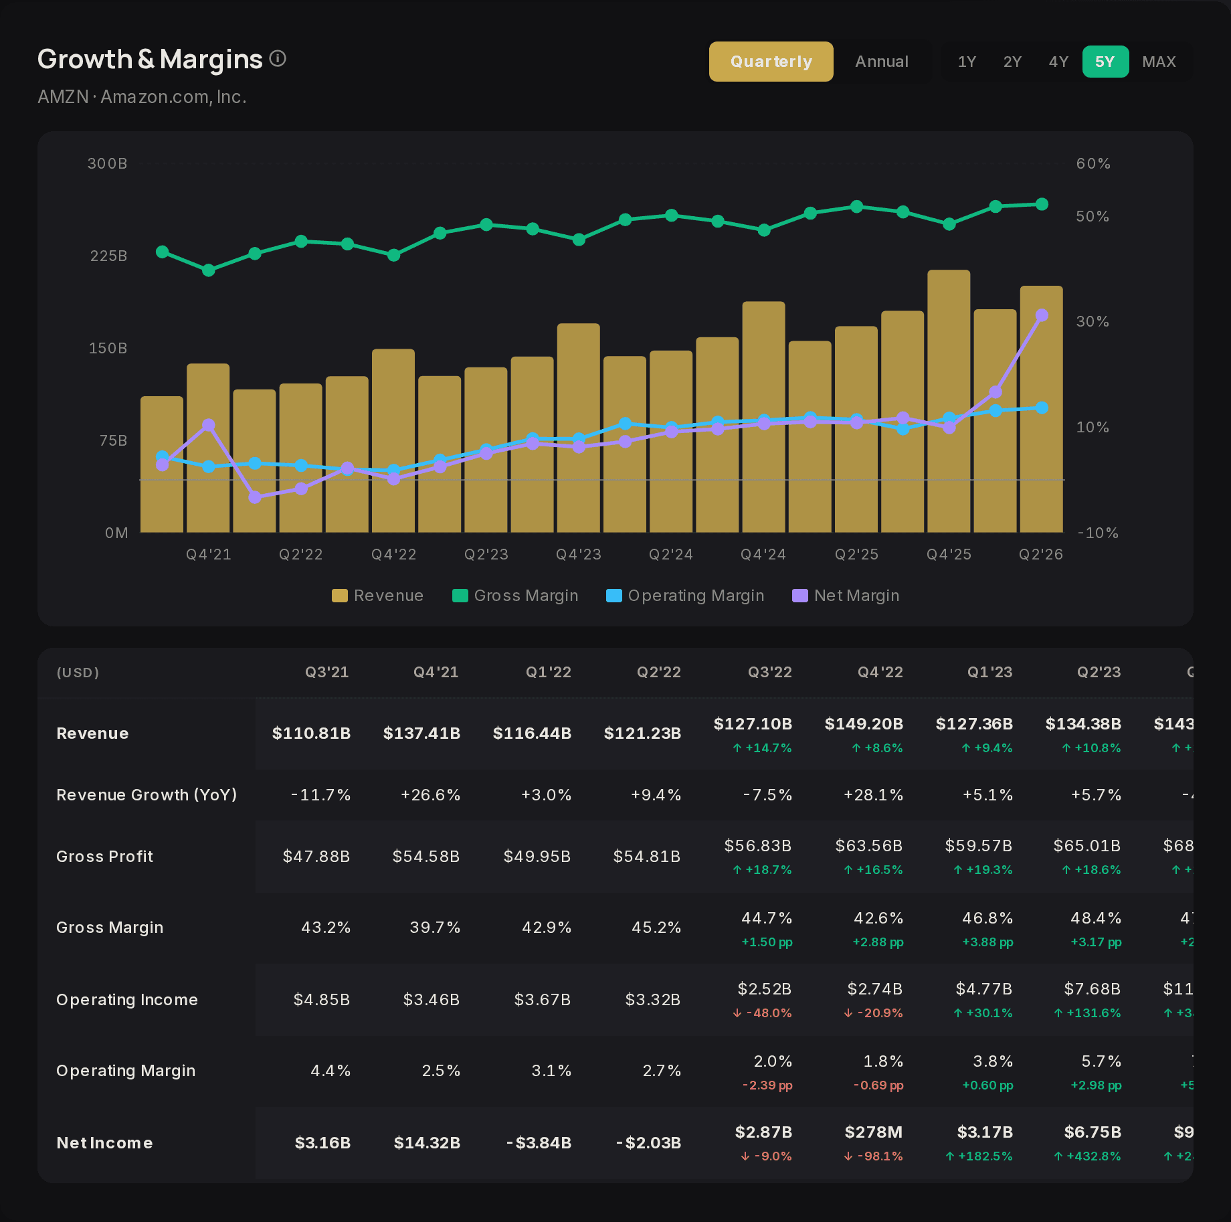Click the +26.6% revenue growth cell
The width and height of the screenshot is (1231, 1222).
(x=430, y=795)
